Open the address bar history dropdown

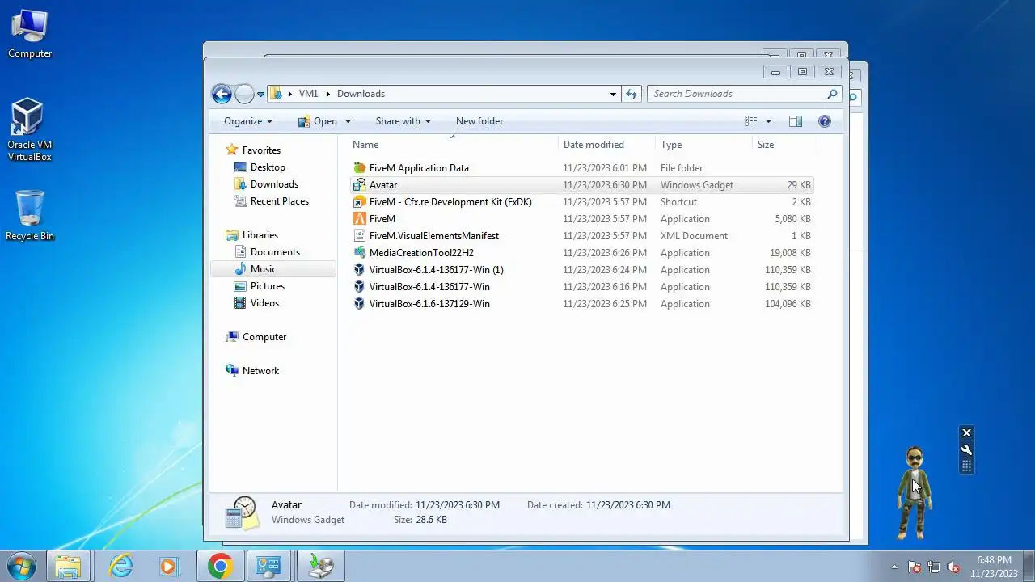[x=613, y=95]
